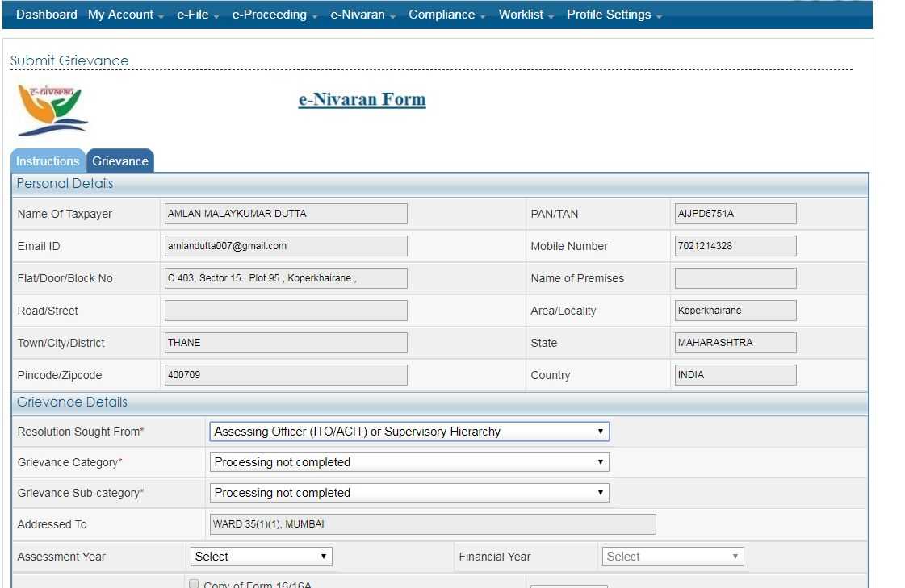Click the empty Road/Street field
Screen dimensions: 905x588
[286, 311]
